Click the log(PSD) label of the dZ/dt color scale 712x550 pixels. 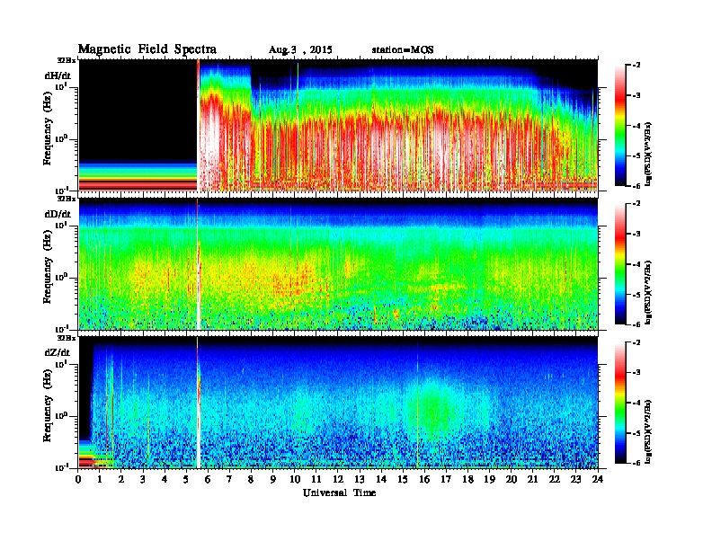pos(648,431)
